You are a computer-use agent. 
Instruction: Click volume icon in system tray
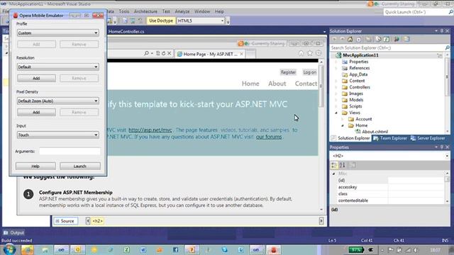(x=416, y=250)
